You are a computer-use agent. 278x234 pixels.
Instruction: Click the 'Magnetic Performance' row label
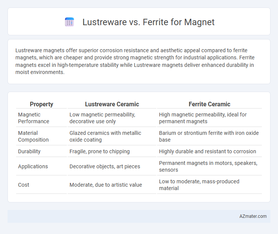coord(33,118)
